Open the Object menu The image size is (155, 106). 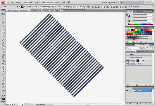coord(19,2)
